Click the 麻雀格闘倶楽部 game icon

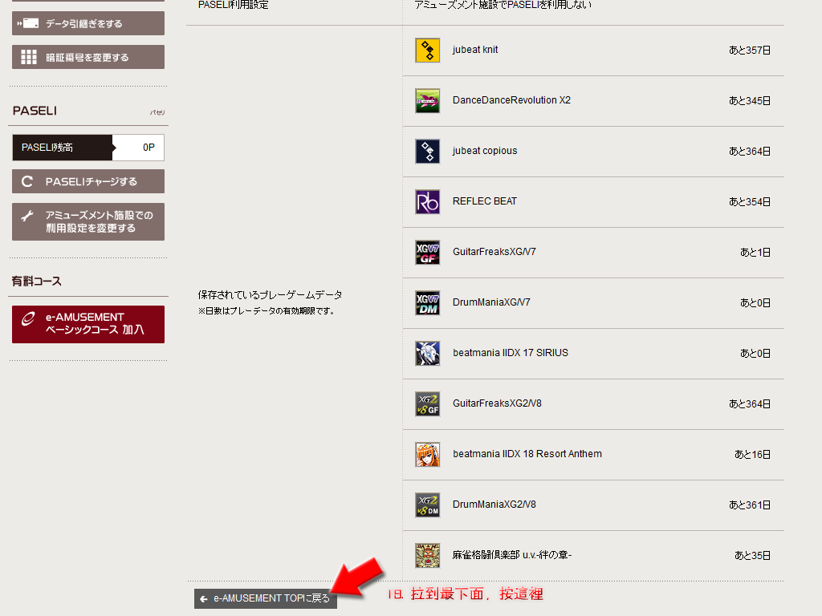(x=427, y=556)
